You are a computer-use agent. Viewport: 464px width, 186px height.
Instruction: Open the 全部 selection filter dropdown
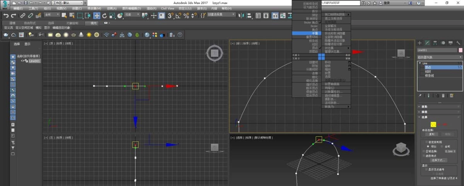52,15
